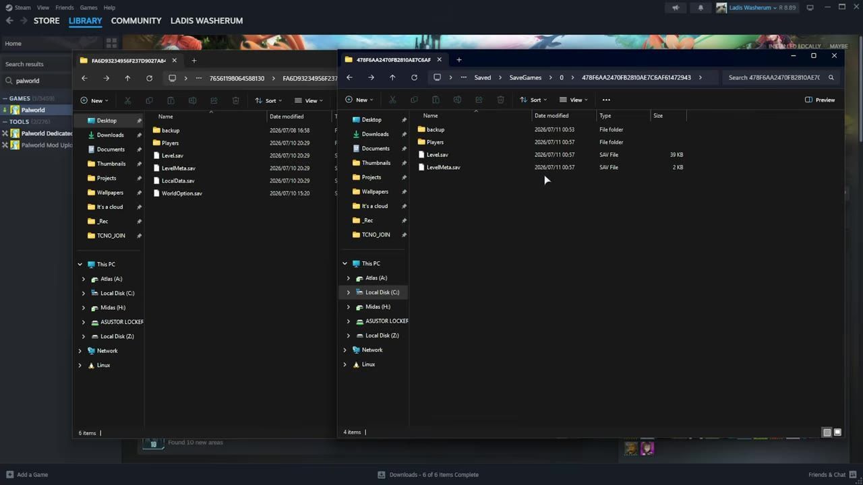
Task: Open Steam View menu
Action: (43, 7)
